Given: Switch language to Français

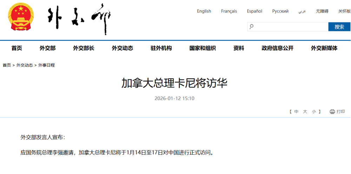Looking at the screenshot, I should point(229,11).
